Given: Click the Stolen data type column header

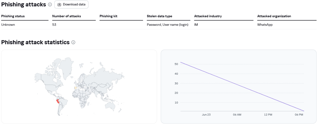Looking at the screenshot, I should point(160,16).
